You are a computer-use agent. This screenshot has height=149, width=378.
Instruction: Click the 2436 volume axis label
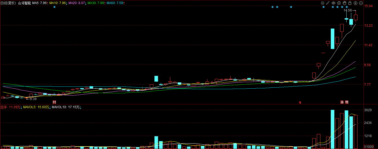click(368, 123)
